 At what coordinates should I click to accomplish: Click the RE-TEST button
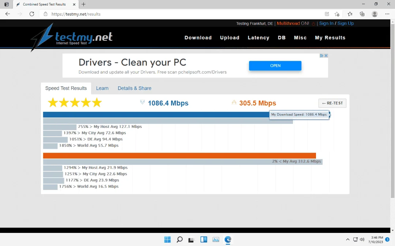[x=332, y=103]
